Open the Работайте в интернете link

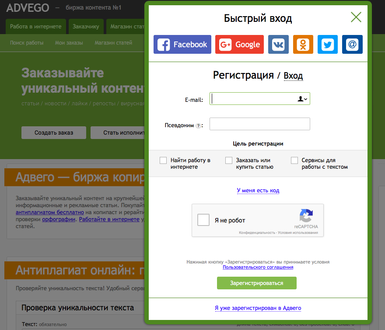click(x=109, y=219)
